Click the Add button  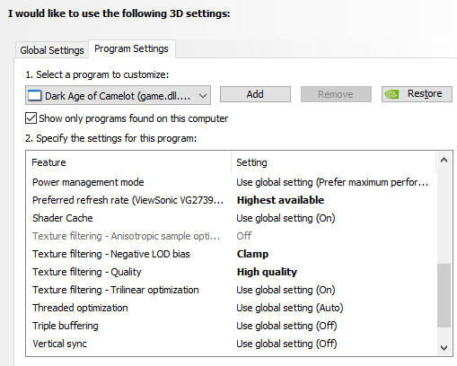[x=255, y=94]
